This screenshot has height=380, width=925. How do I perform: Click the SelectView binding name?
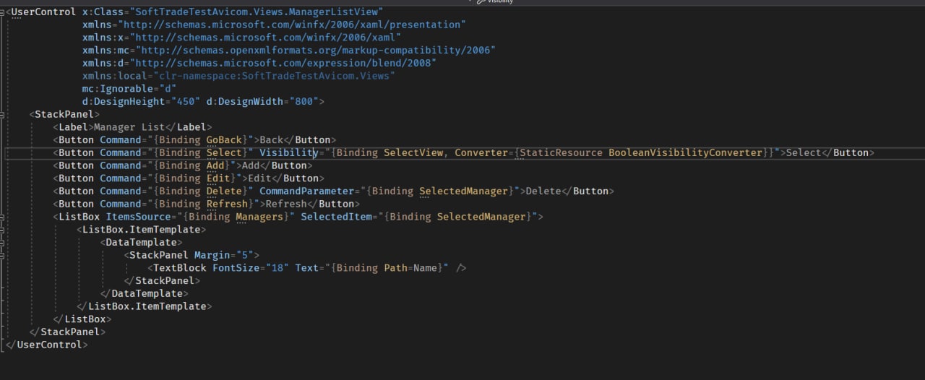coord(413,153)
